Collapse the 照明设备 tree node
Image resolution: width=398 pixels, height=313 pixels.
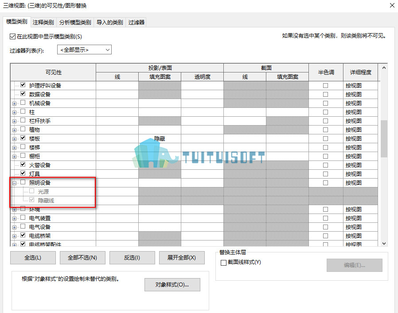point(14,183)
